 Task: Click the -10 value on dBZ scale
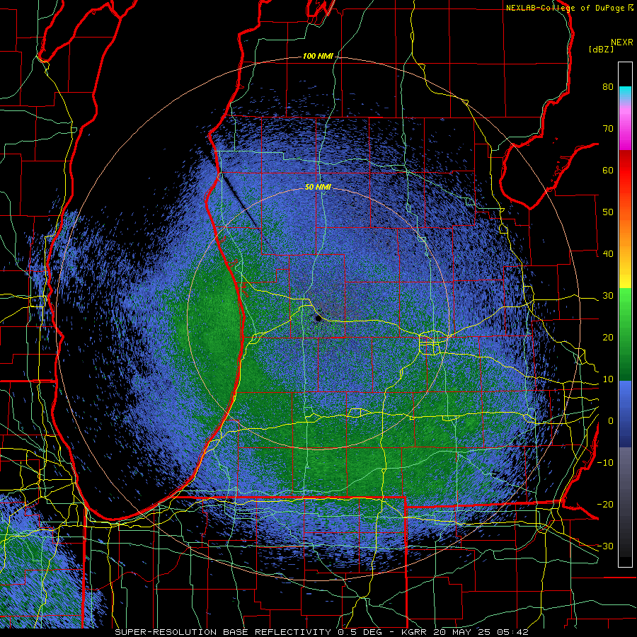coord(605,463)
